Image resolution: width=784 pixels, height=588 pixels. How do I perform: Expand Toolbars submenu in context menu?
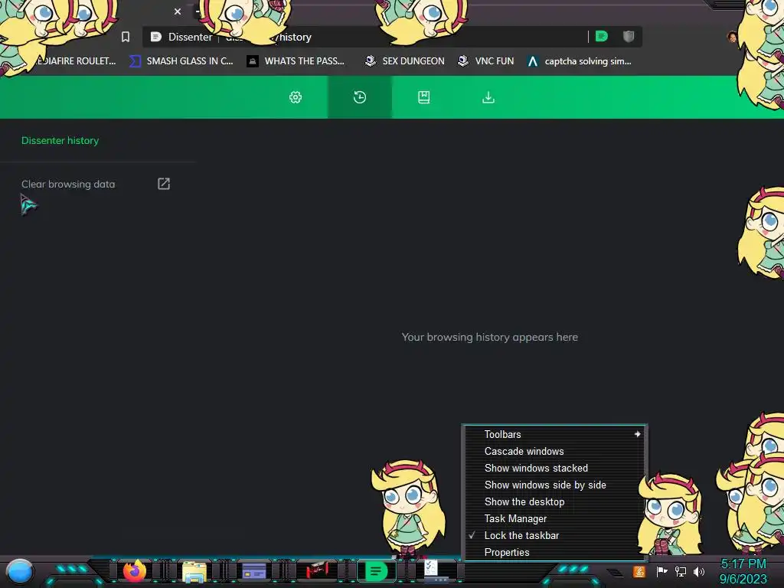point(554,435)
